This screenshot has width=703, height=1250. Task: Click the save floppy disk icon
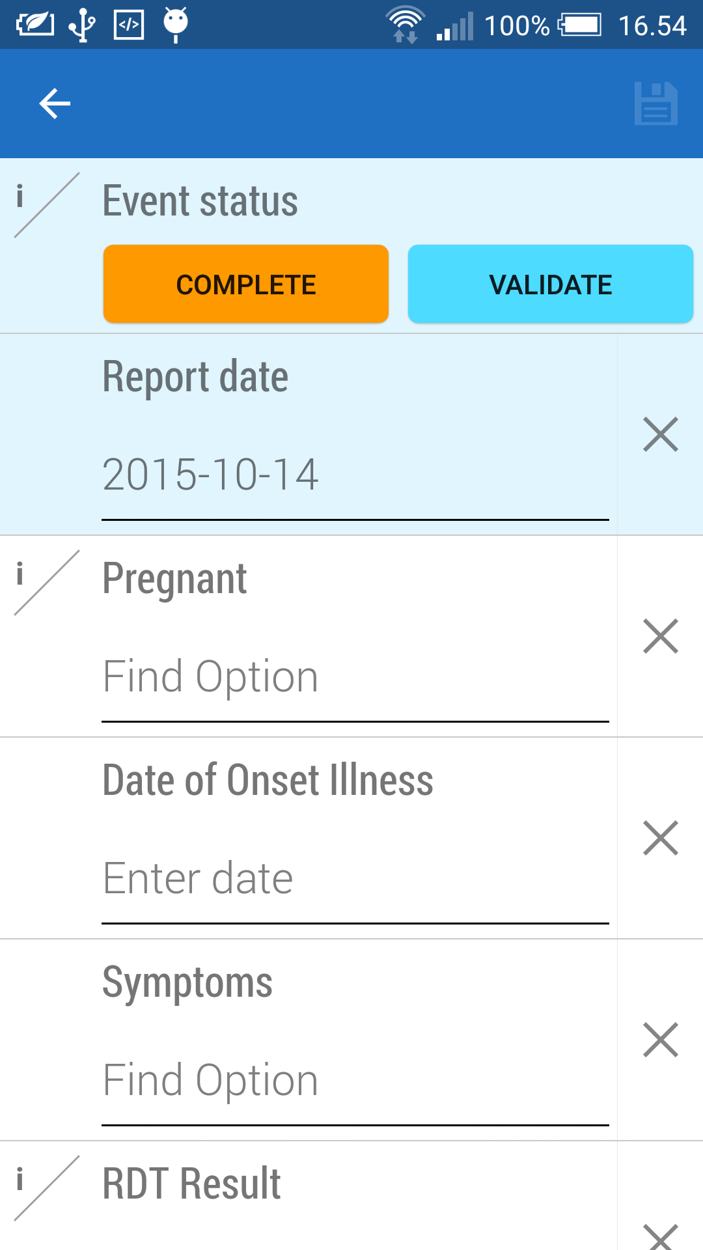click(655, 104)
